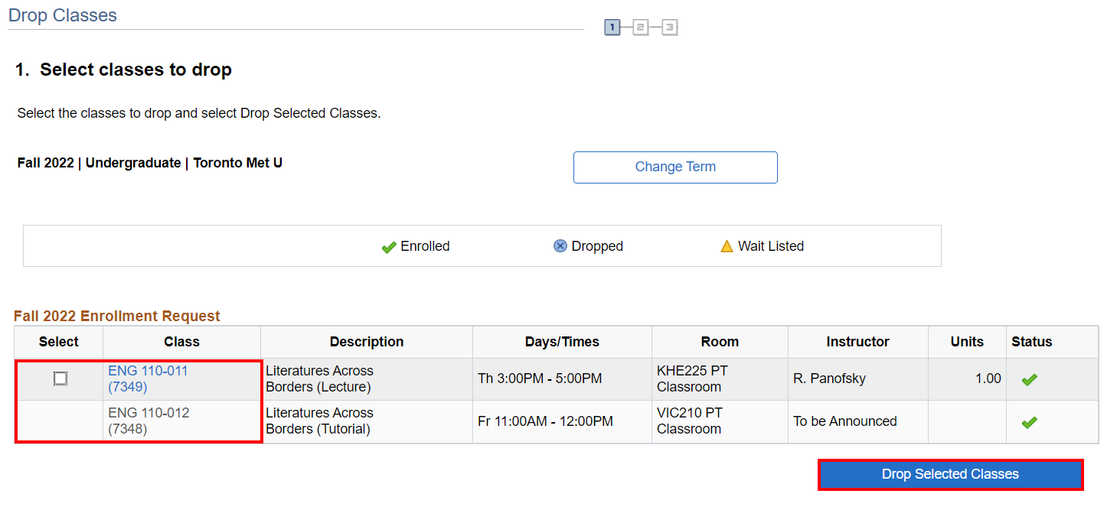The image size is (1117, 523).
Task: Click the Fall 2022 Enrollment Request heading
Action: 116,316
